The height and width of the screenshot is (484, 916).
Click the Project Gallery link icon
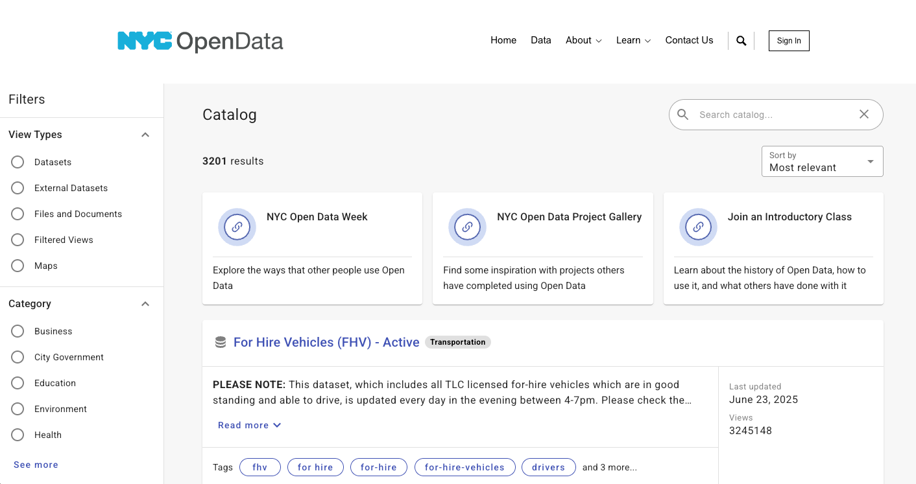pyautogui.click(x=467, y=227)
